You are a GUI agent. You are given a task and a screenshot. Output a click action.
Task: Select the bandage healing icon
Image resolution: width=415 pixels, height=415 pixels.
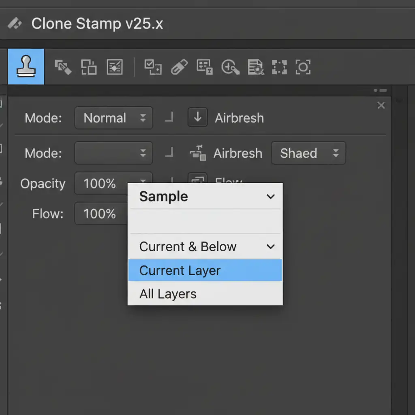[179, 67]
